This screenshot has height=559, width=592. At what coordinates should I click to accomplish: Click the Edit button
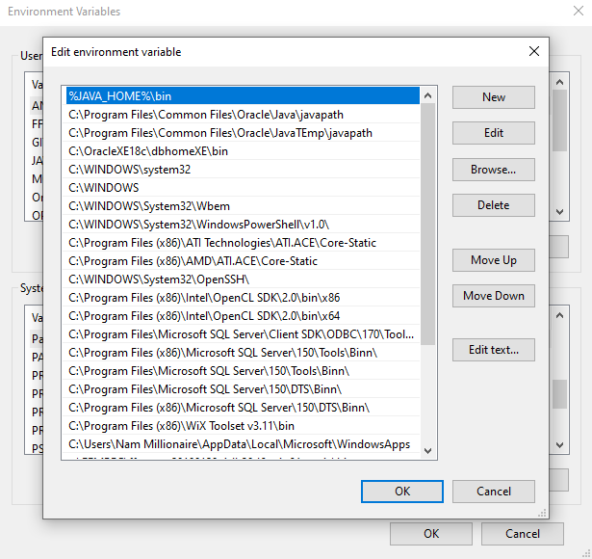[494, 133]
